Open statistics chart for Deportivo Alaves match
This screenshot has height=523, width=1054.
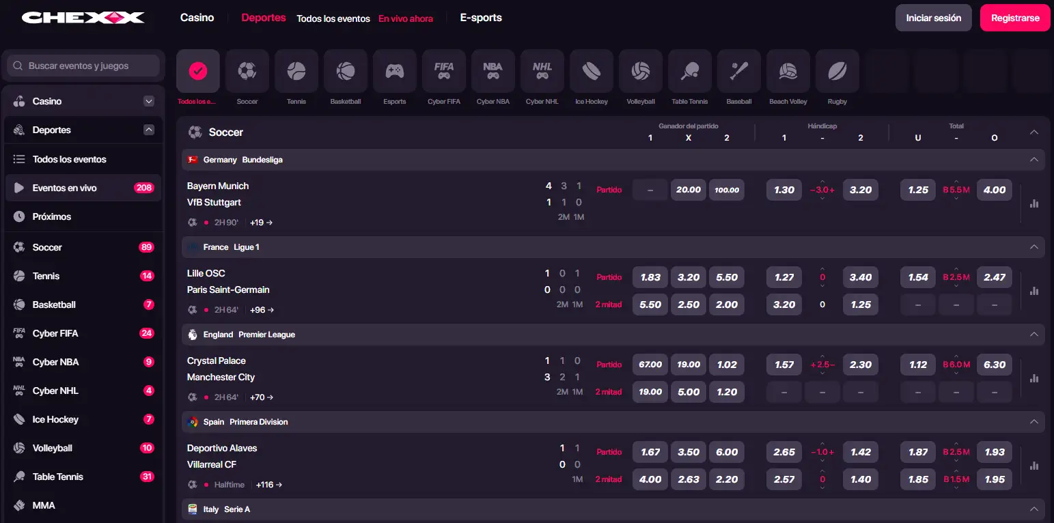[1034, 466]
